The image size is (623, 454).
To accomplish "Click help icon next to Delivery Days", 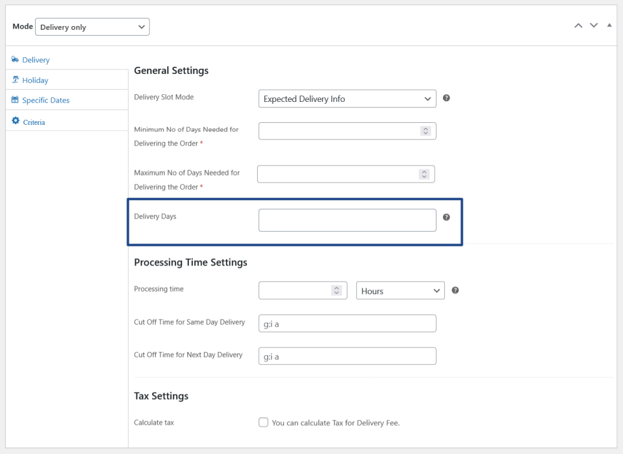I will coord(446,217).
